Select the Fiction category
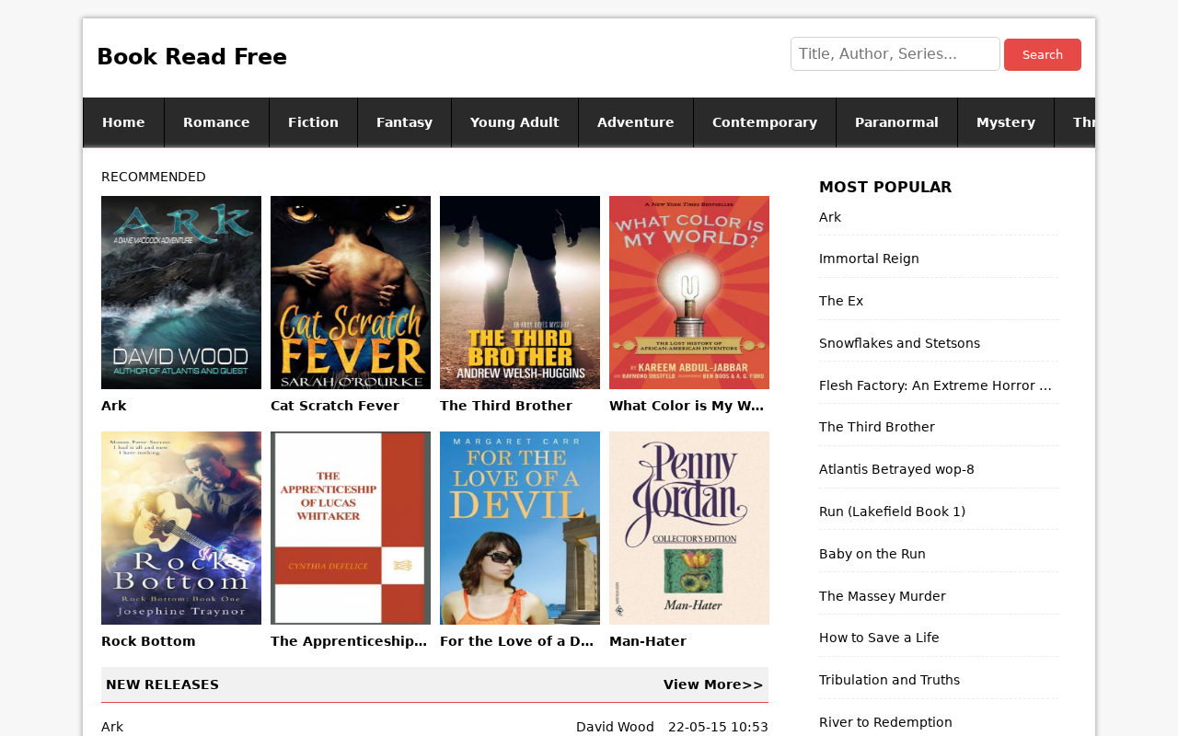Image resolution: width=1178 pixels, height=736 pixels. pos(313,122)
